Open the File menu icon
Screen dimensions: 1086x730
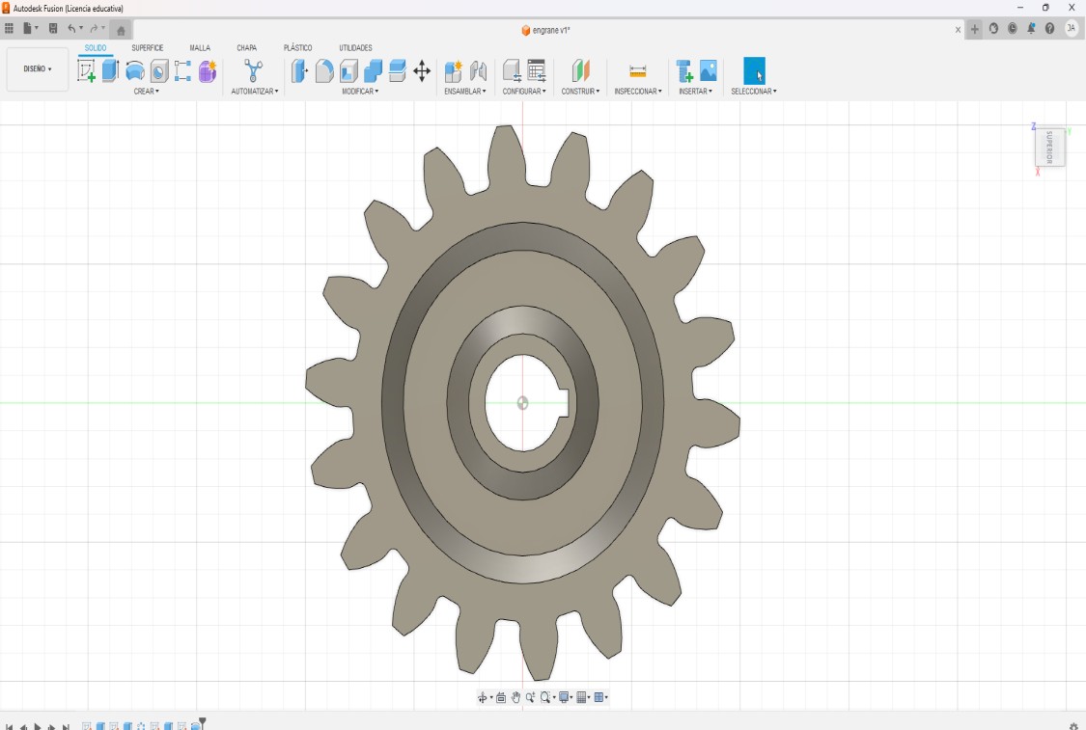(28, 29)
